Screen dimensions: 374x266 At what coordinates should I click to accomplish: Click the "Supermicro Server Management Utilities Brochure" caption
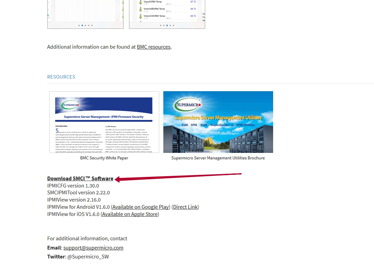click(x=218, y=158)
